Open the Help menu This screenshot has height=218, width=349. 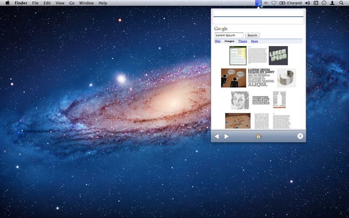coord(103,3)
